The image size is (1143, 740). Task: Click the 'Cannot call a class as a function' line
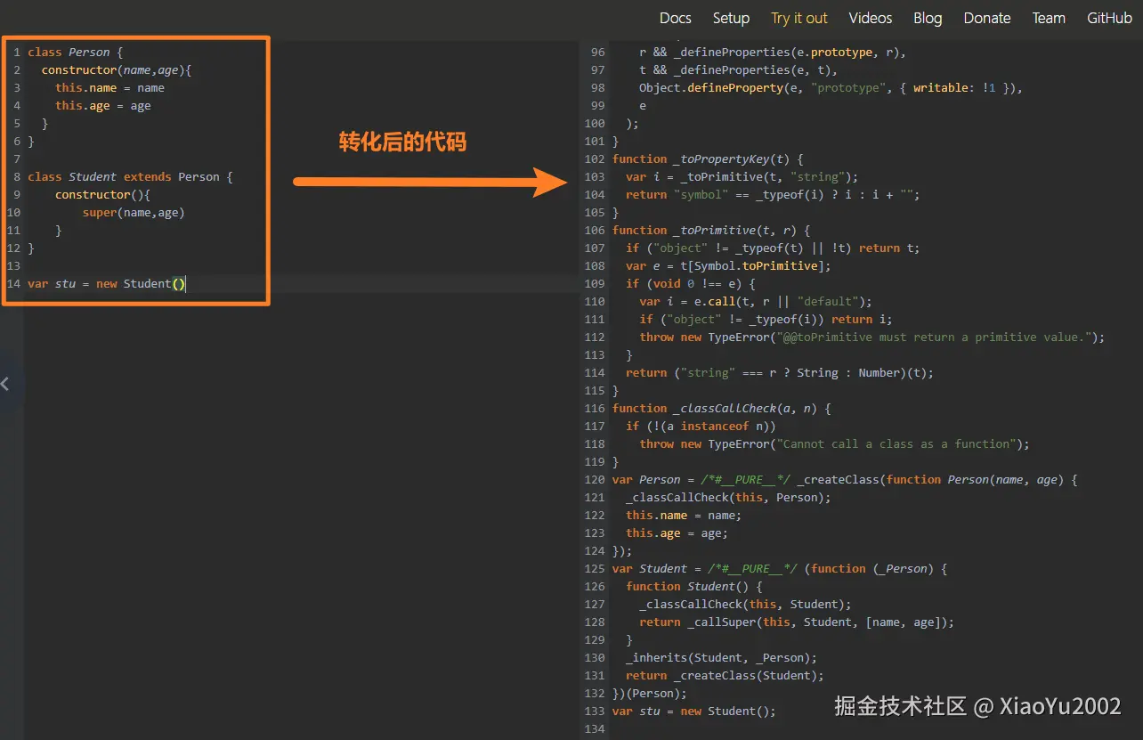(834, 443)
